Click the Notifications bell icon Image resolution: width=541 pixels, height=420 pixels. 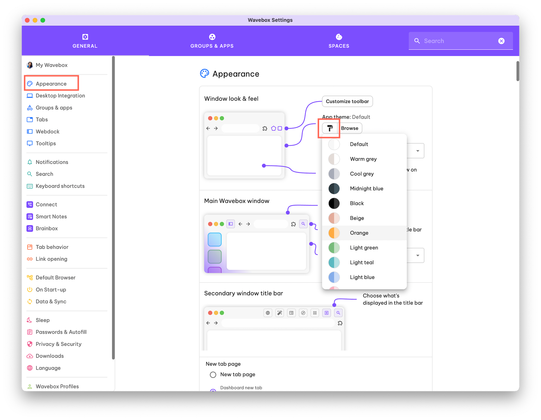coord(30,162)
